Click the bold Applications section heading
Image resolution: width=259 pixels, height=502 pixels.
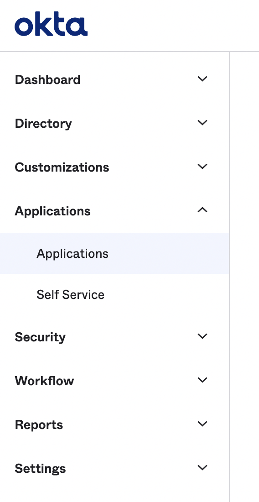[52, 211]
